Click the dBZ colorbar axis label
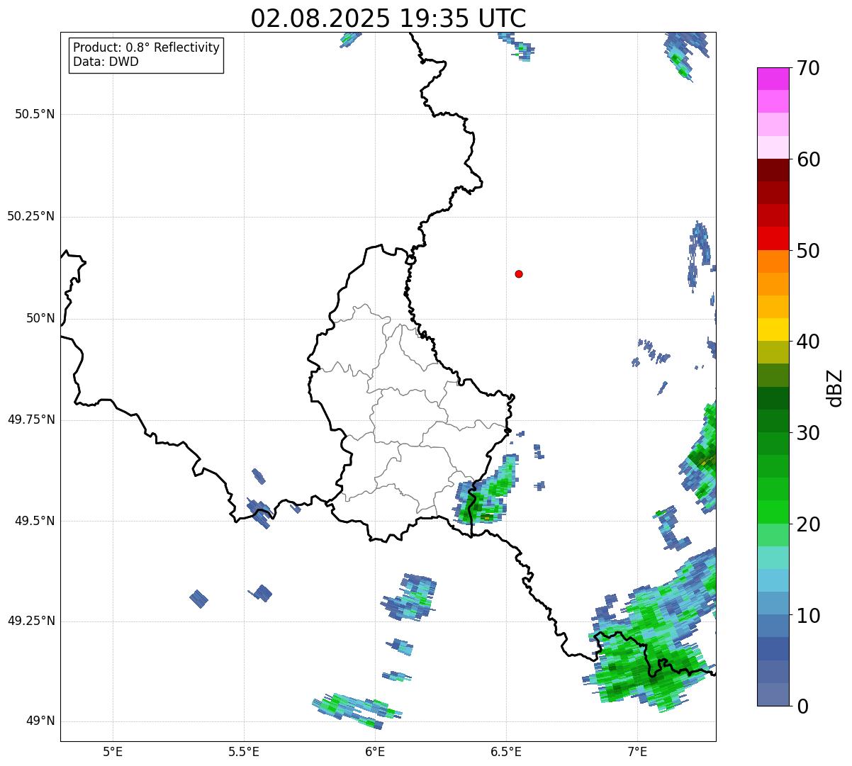Screen dimensions: 852x766 click(x=836, y=387)
